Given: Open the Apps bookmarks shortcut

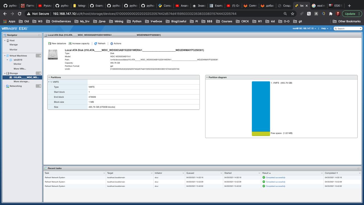Looking at the screenshot, I should pos(9,21).
